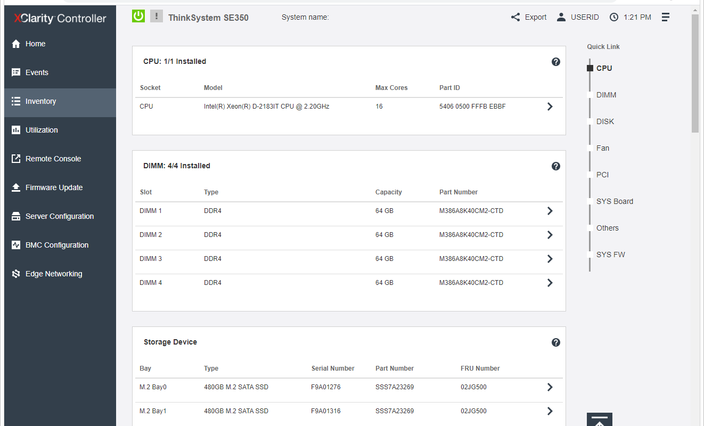Jump to Others quick link

tap(608, 228)
